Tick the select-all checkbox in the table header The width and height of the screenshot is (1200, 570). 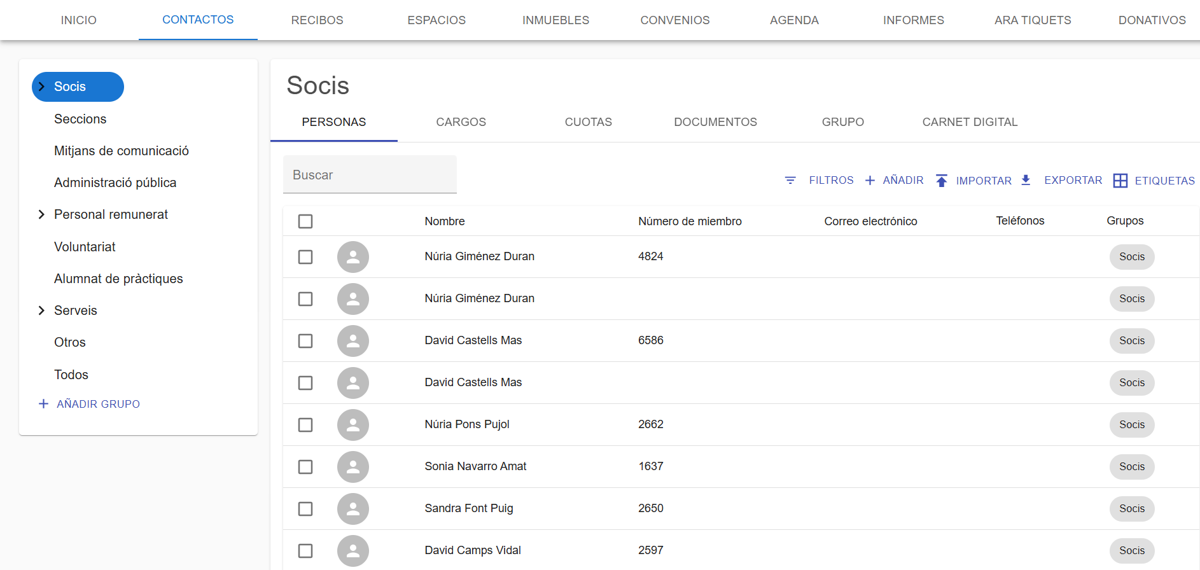305,221
